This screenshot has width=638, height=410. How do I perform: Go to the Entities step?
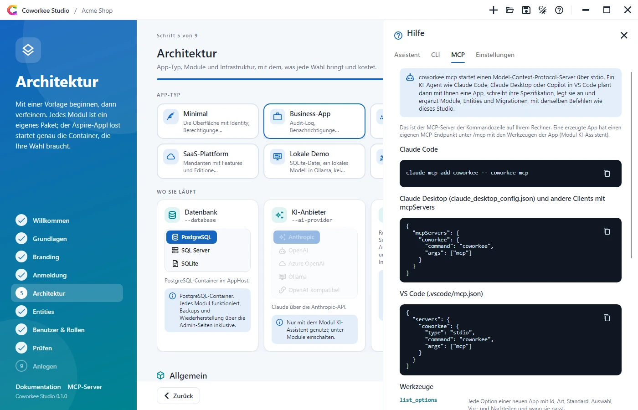67,312
